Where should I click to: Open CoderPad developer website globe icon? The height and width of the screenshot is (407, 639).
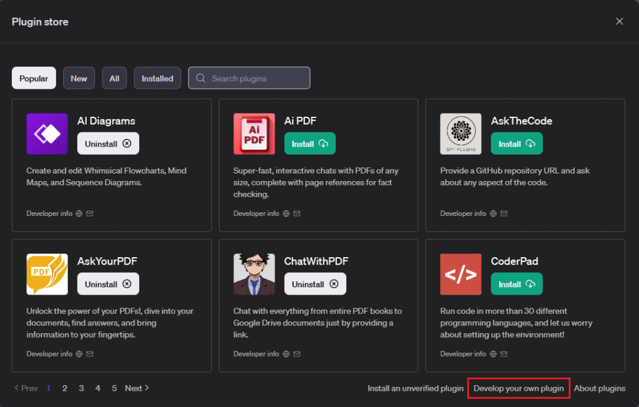point(493,353)
